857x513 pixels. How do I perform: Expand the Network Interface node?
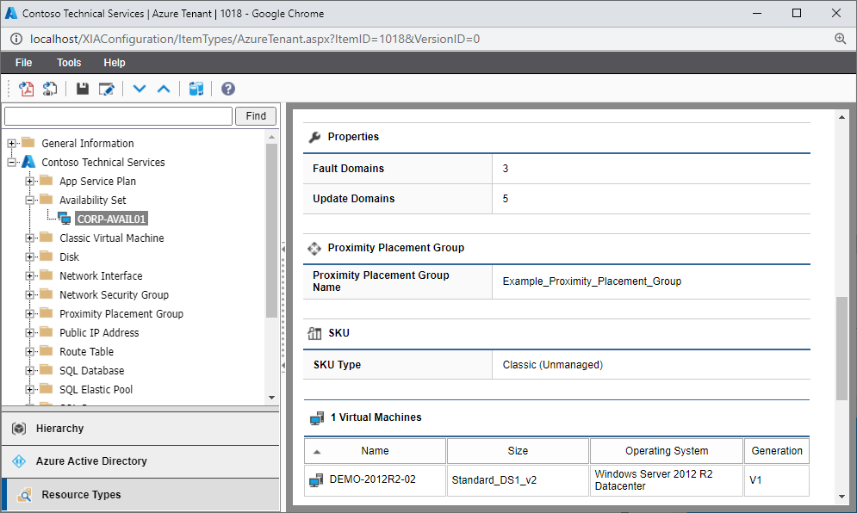click(x=29, y=276)
